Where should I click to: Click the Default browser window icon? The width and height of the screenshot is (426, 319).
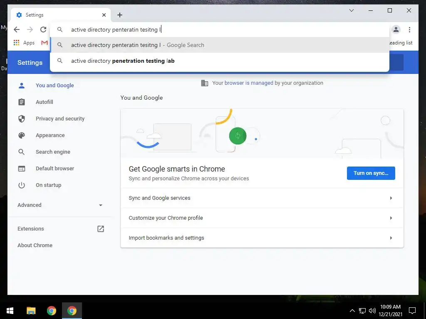tap(22, 169)
